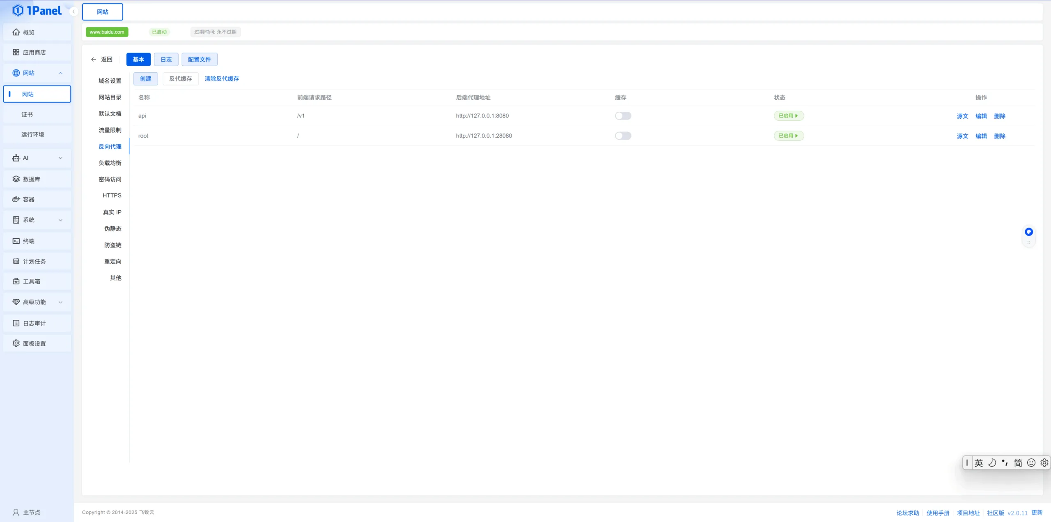Collapse the 网站 sidebar menu chevron

click(60, 73)
